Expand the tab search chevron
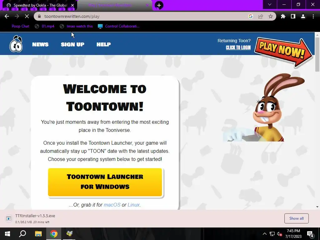The image size is (320, 240). click(270, 4)
